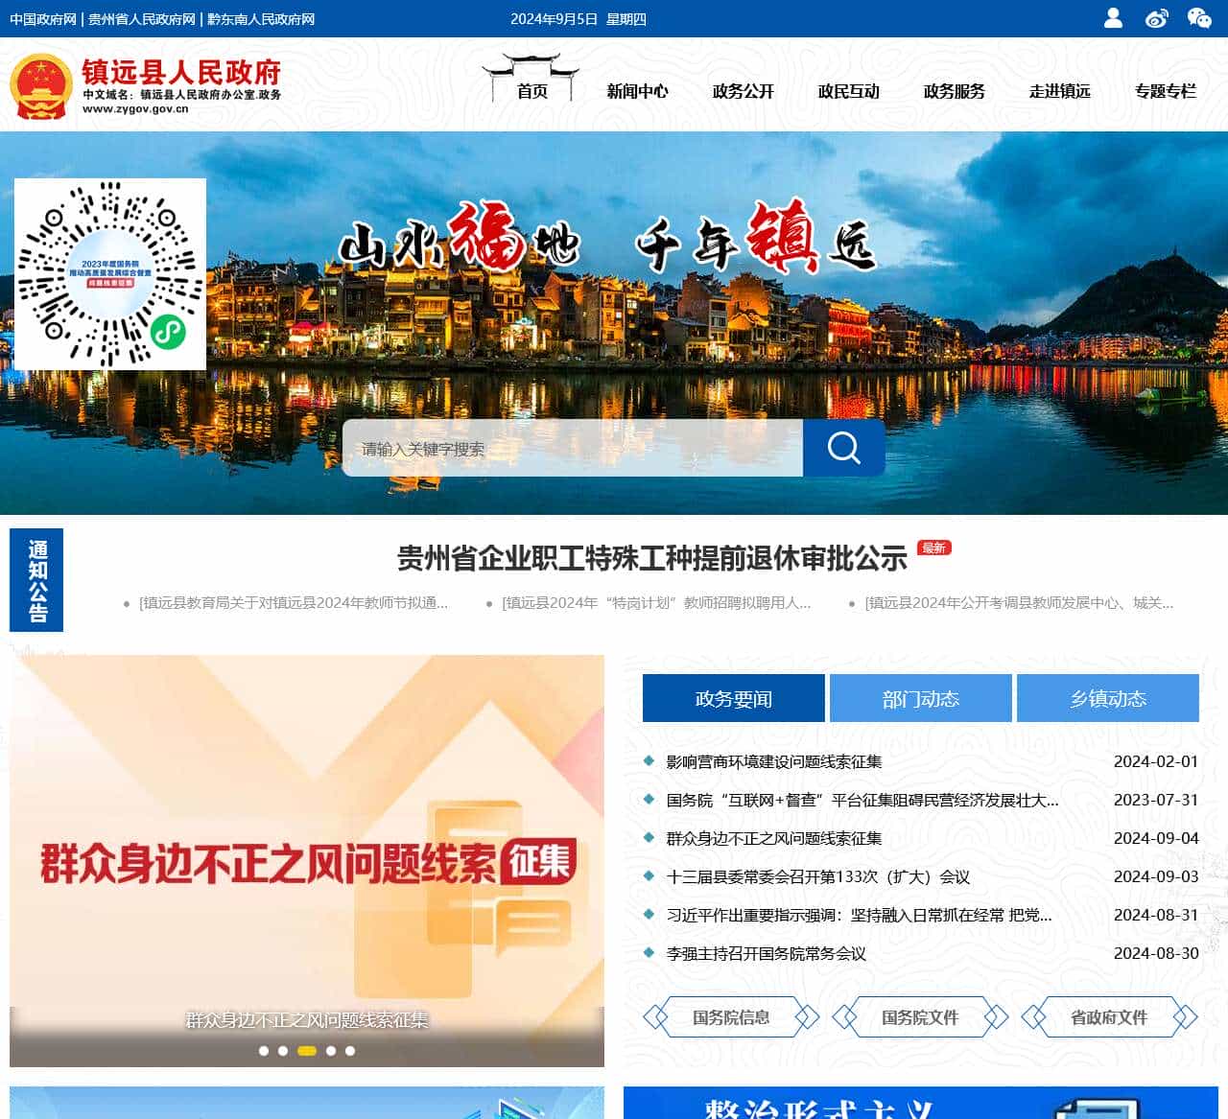Open news 群众身边不正之风问题线索征集 in list

[x=774, y=838]
